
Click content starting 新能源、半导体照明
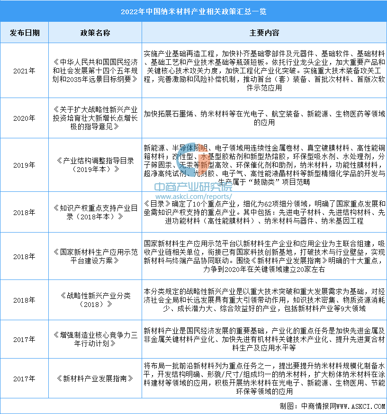tap(264, 165)
